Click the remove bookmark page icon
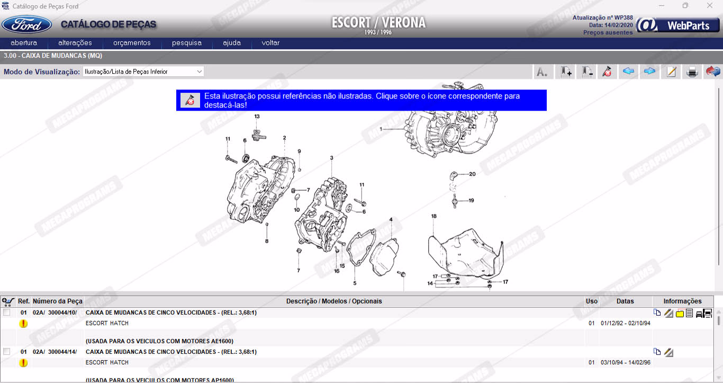This screenshot has height=383, width=723. [587, 72]
